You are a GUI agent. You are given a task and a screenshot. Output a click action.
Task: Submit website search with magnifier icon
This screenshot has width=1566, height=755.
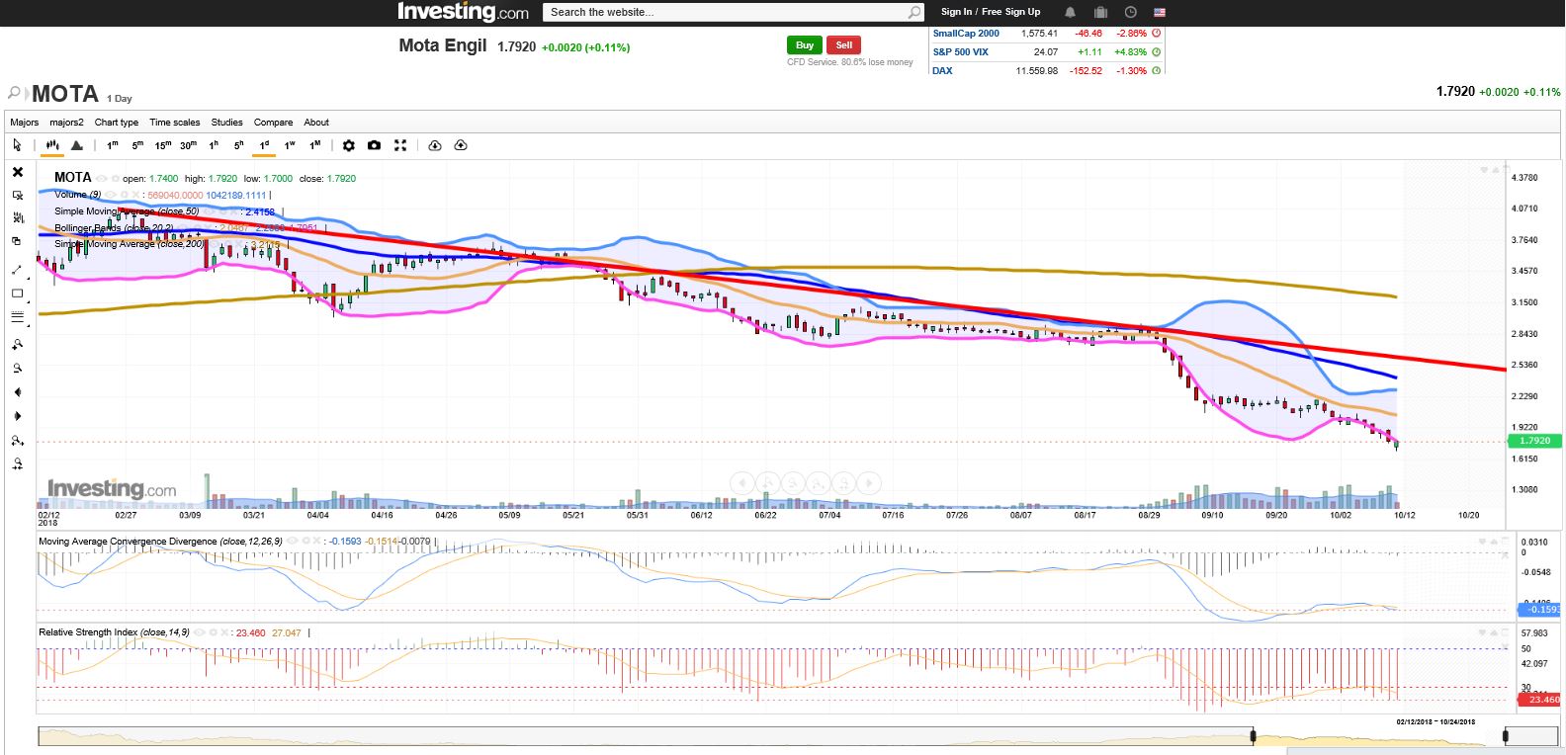click(914, 12)
